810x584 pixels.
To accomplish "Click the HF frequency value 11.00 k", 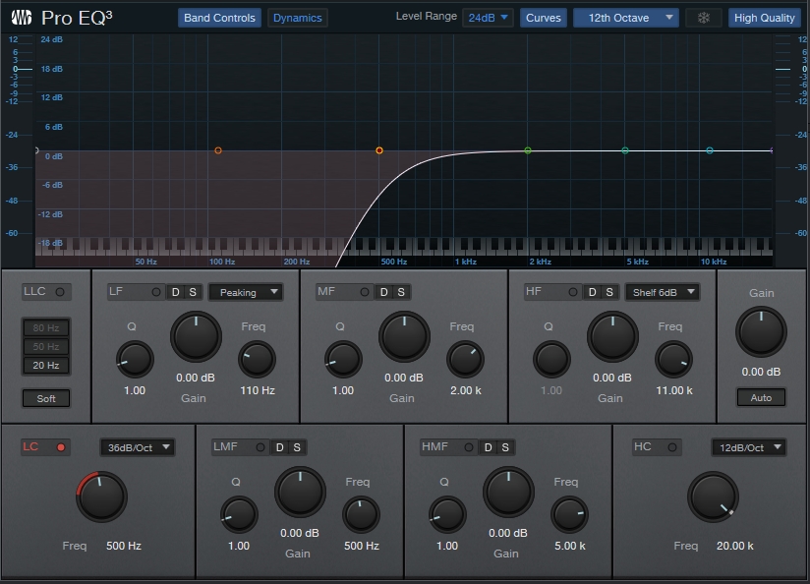I will (x=674, y=390).
